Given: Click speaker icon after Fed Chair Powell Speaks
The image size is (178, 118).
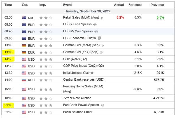Looking at the screenshot, I should pos(102,105).
